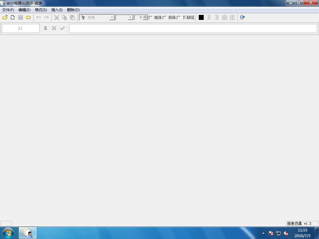
Task: Open the 编辑(E) menu
Action: coord(24,10)
